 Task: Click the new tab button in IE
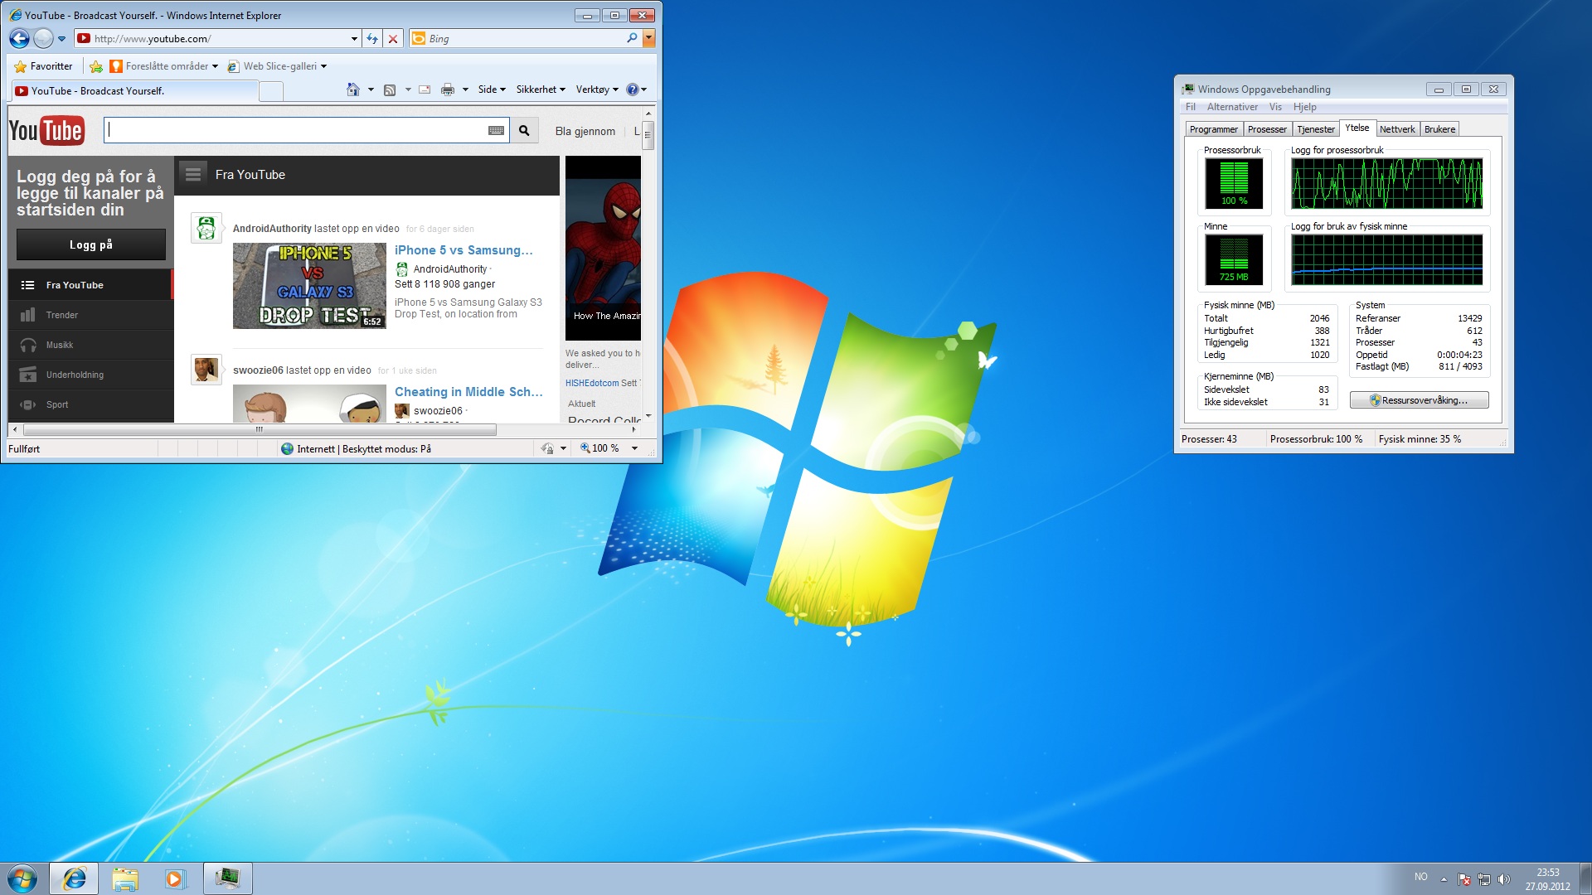(x=271, y=91)
